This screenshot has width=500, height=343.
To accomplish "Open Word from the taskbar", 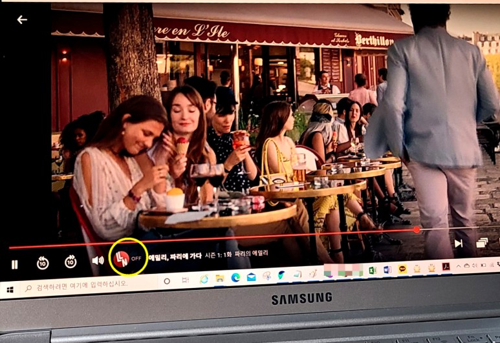I will point(387,270).
